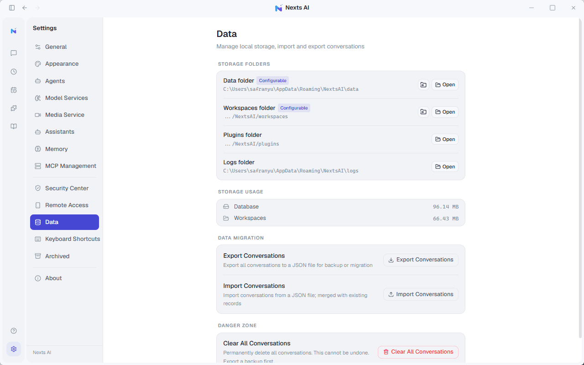Maximize the Nexts AI window
This screenshot has height=365, width=584.
click(553, 8)
